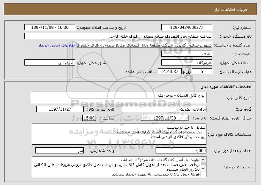Click the شهر محل تحویل label

[x=91, y=63]
